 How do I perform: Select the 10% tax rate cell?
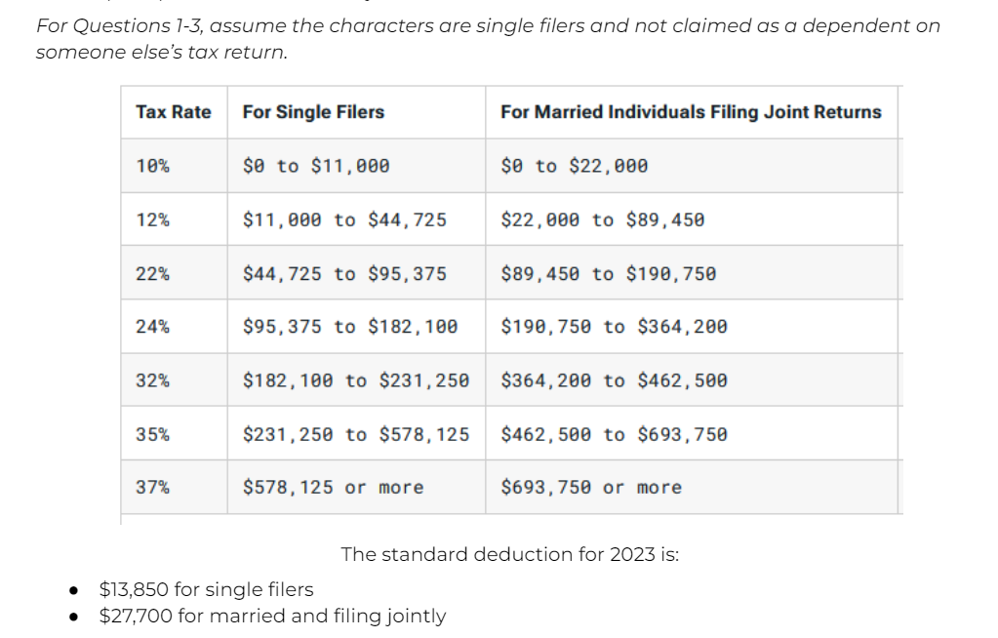coord(152,166)
